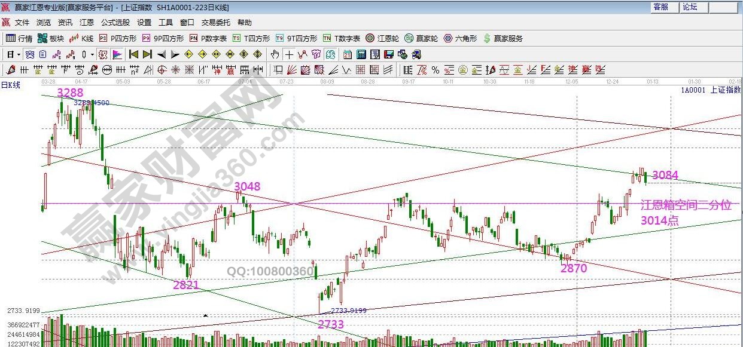This screenshot has height=347, width=743.
Task: Click the 论坛 forum button
Action: point(690,7)
